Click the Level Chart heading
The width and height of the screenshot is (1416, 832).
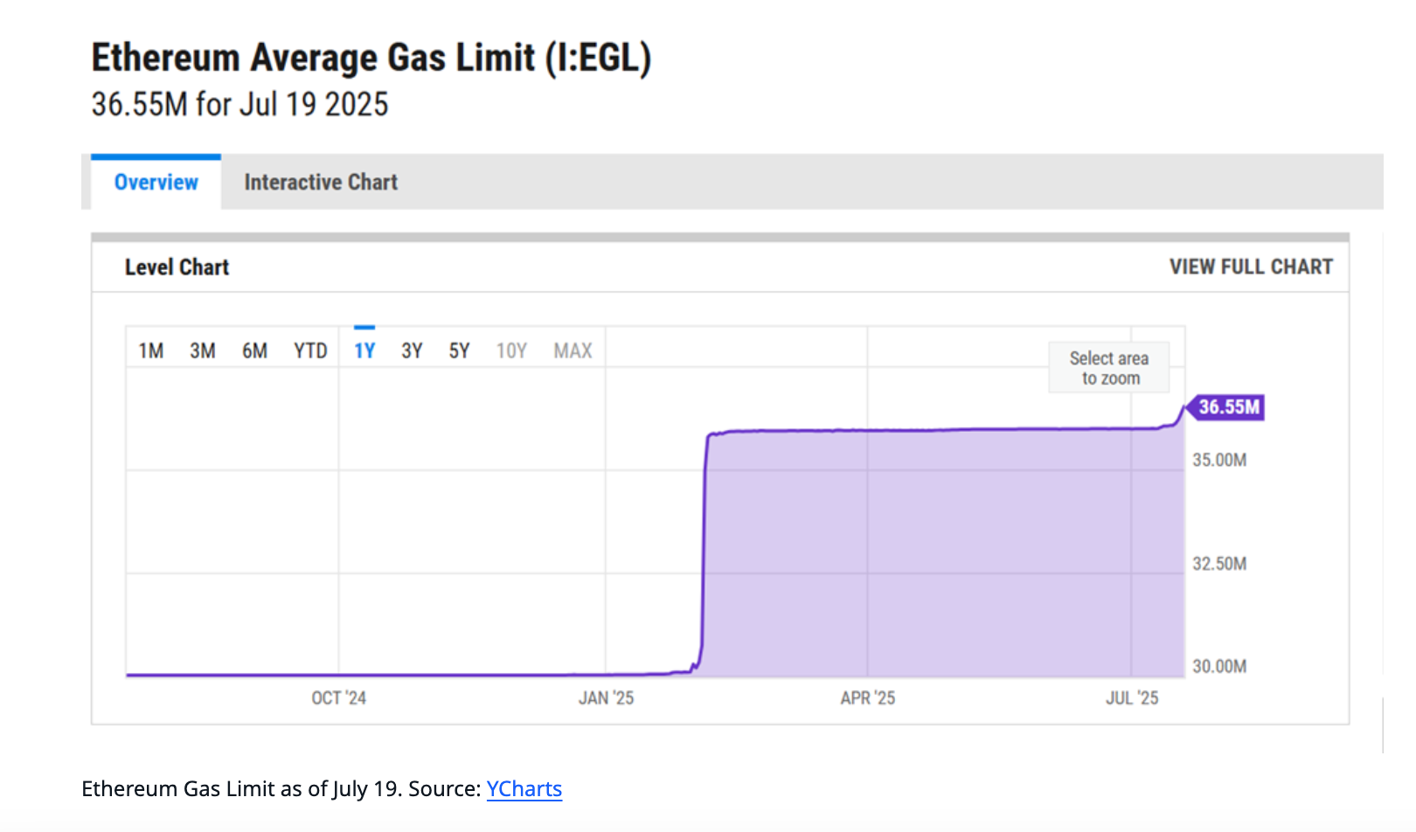pyautogui.click(x=177, y=267)
